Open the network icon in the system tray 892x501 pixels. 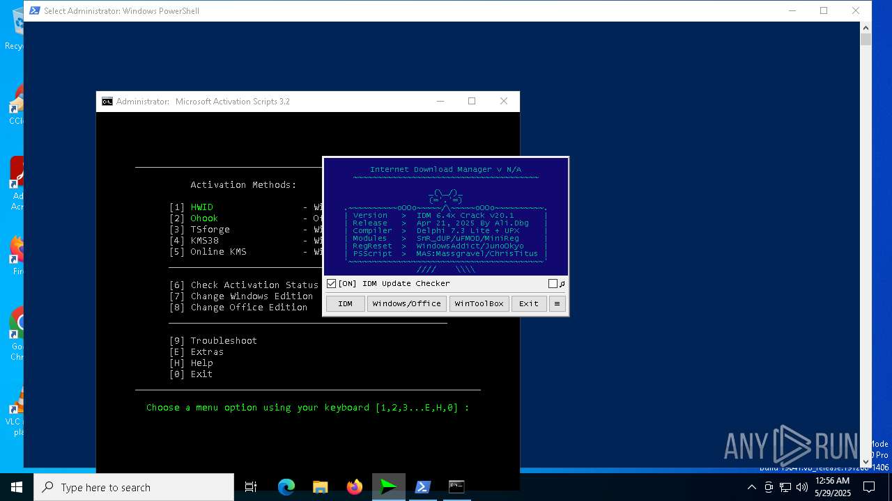785,487
